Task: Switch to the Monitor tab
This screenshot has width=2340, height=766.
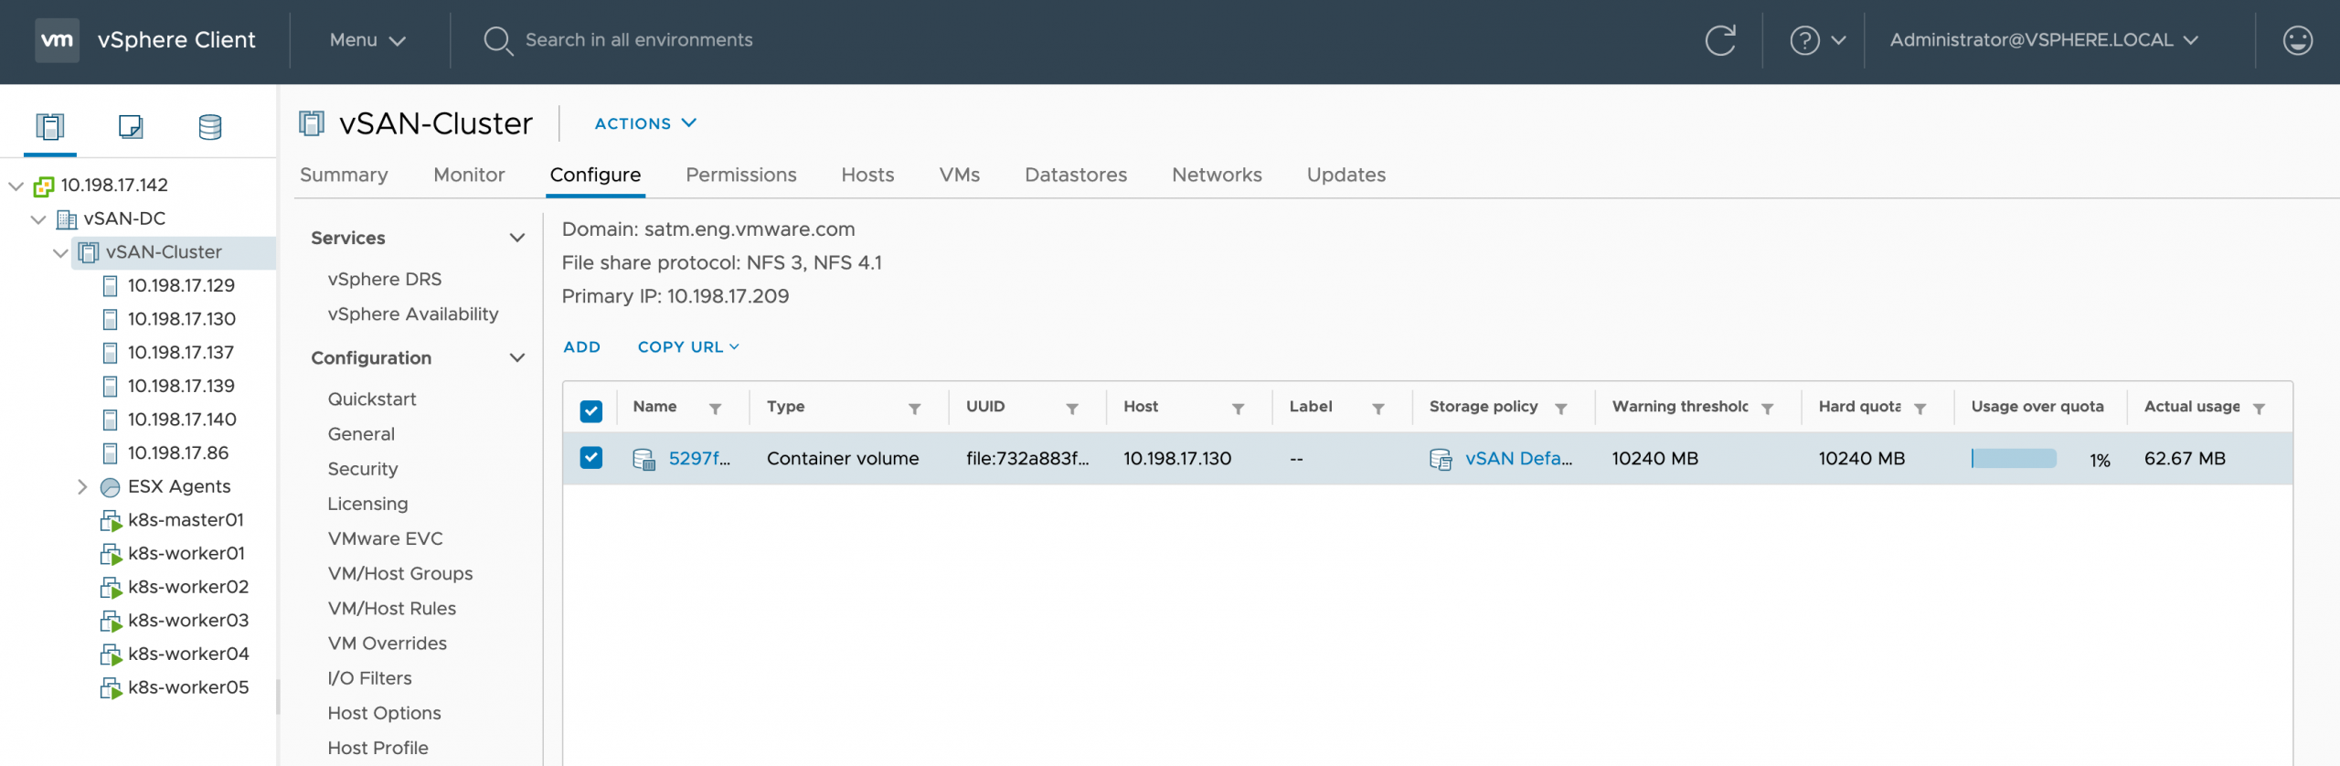Action: (469, 175)
